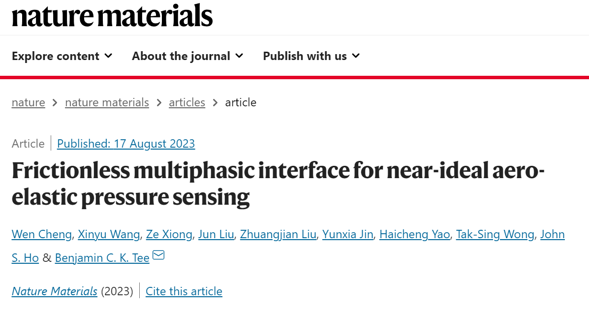Select author Tak-Sing Wong
The image size is (589, 311).
[495, 234]
